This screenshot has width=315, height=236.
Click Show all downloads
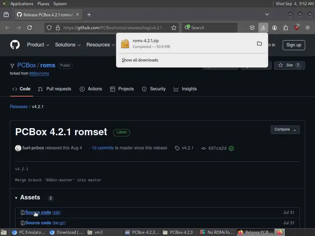[140, 60]
